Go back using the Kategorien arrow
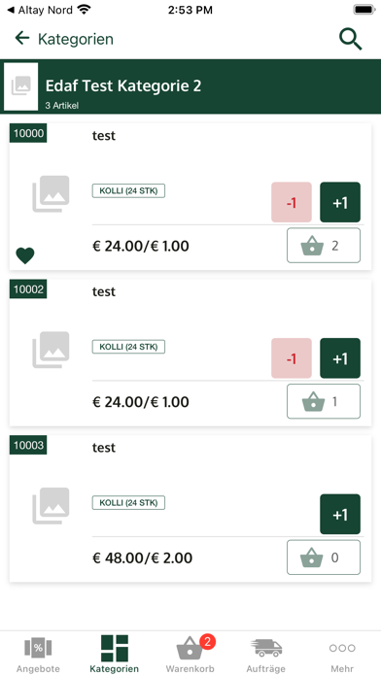 22,39
